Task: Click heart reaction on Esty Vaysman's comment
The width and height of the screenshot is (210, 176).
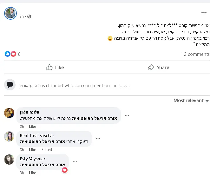Action: (65, 170)
